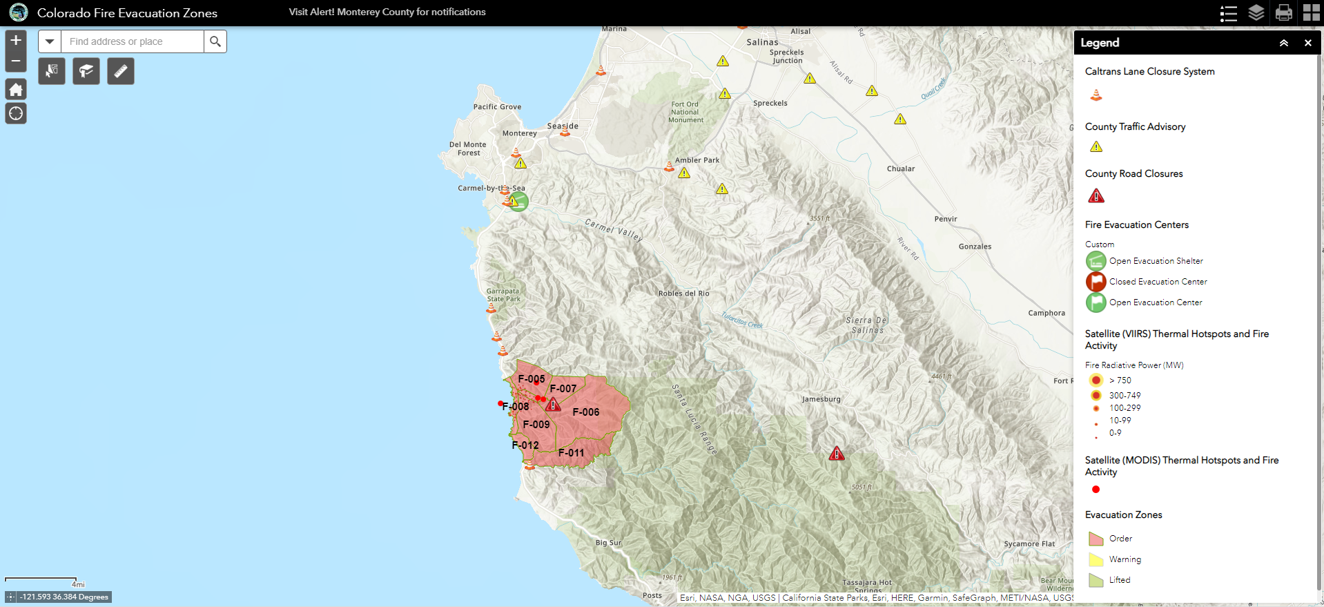Click the traffic advisory triangle near Monterey

pyautogui.click(x=520, y=163)
